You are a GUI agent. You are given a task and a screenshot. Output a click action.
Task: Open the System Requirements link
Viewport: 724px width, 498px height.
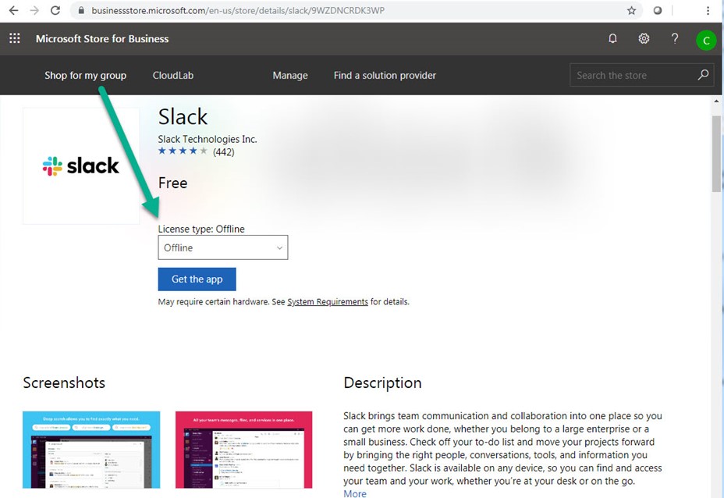click(x=328, y=302)
